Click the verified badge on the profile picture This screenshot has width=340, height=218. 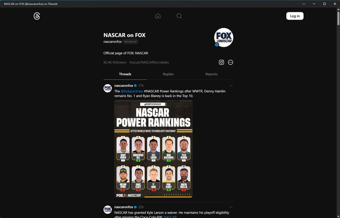pos(217,45)
